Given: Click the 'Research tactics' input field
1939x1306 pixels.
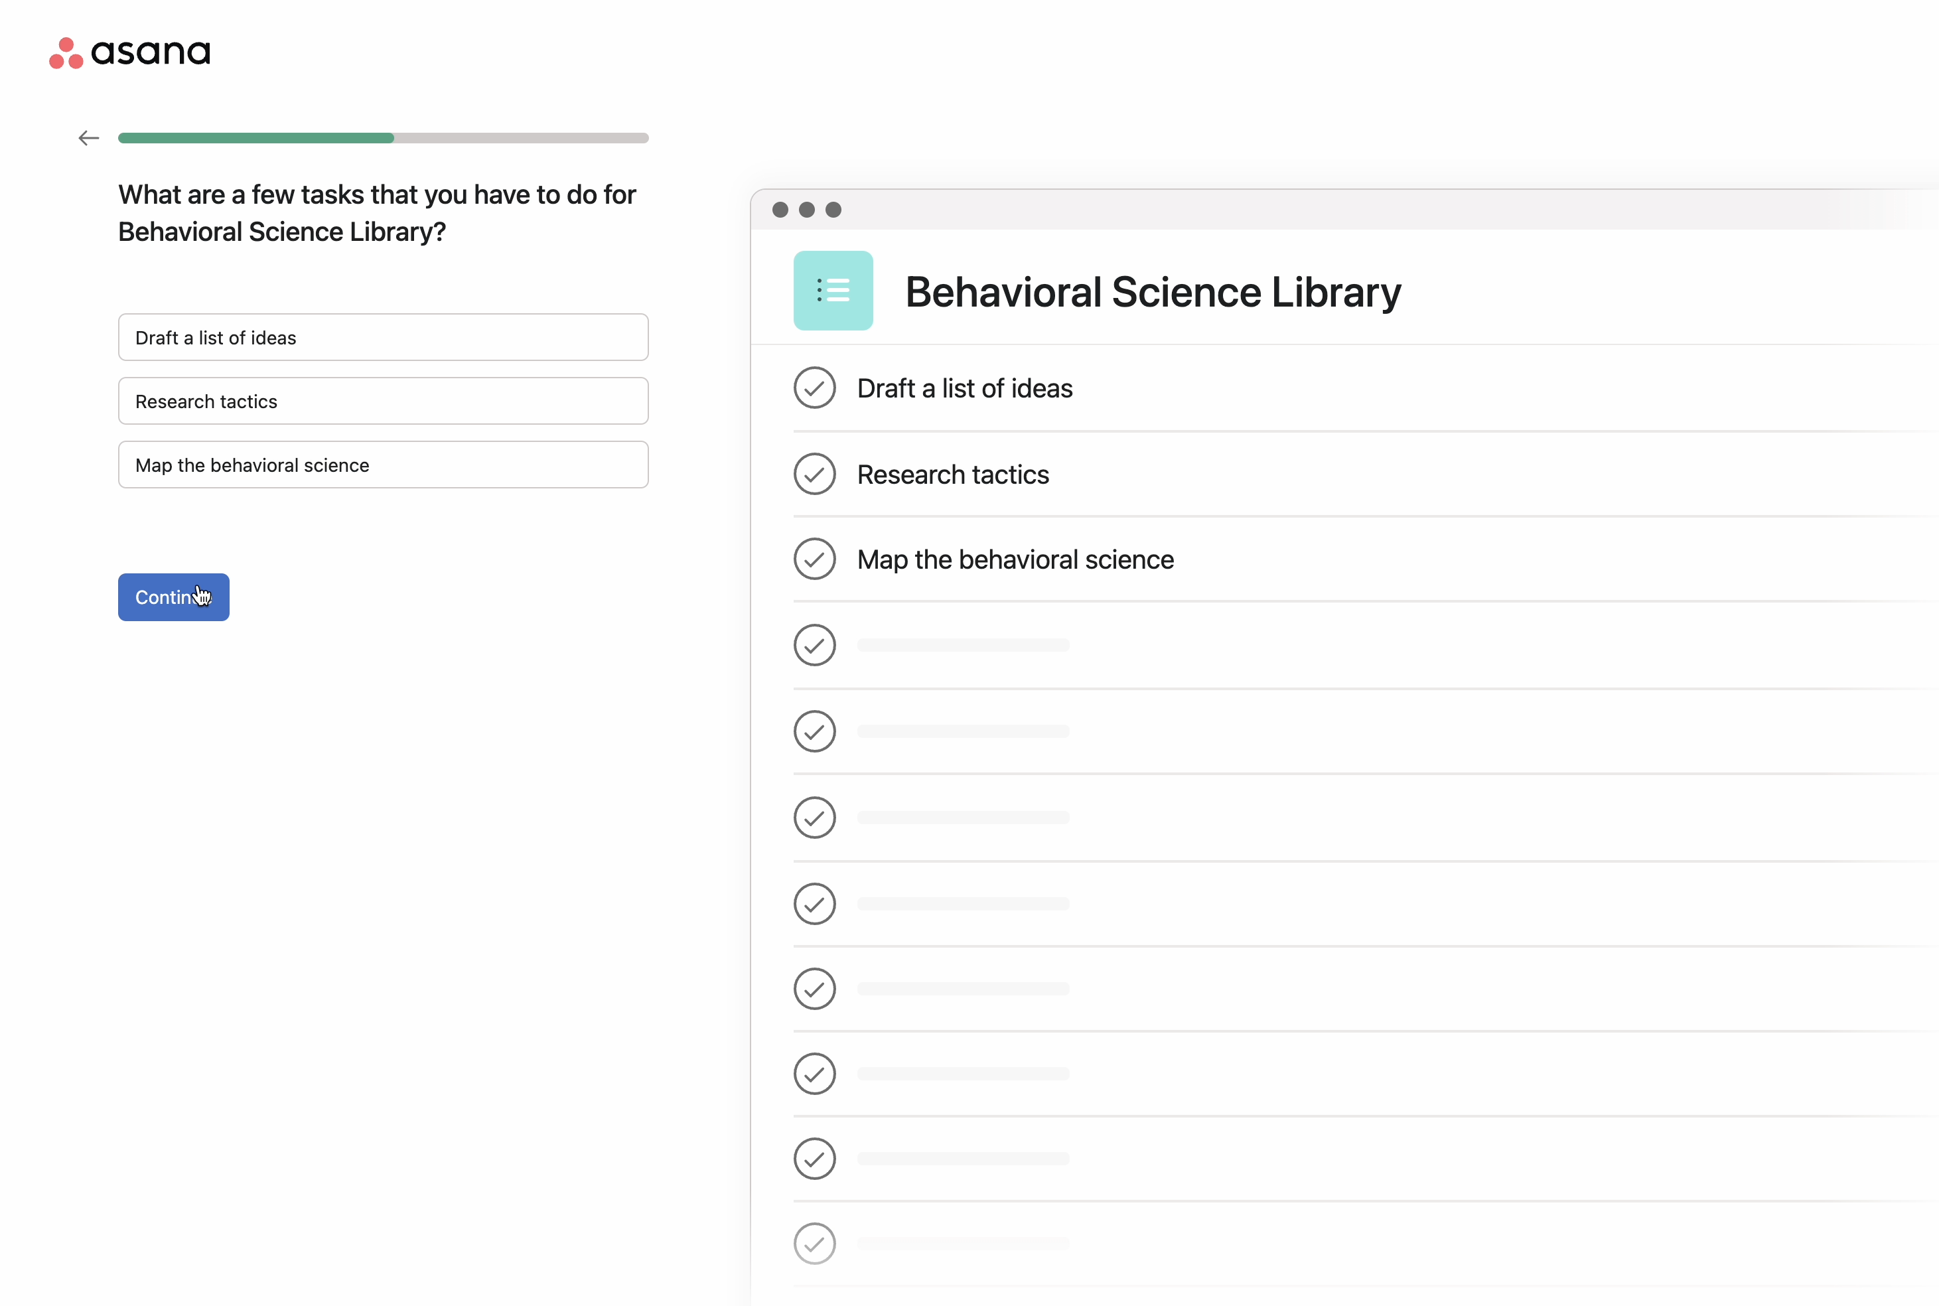Looking at the screenshot, I should point(383,401).
